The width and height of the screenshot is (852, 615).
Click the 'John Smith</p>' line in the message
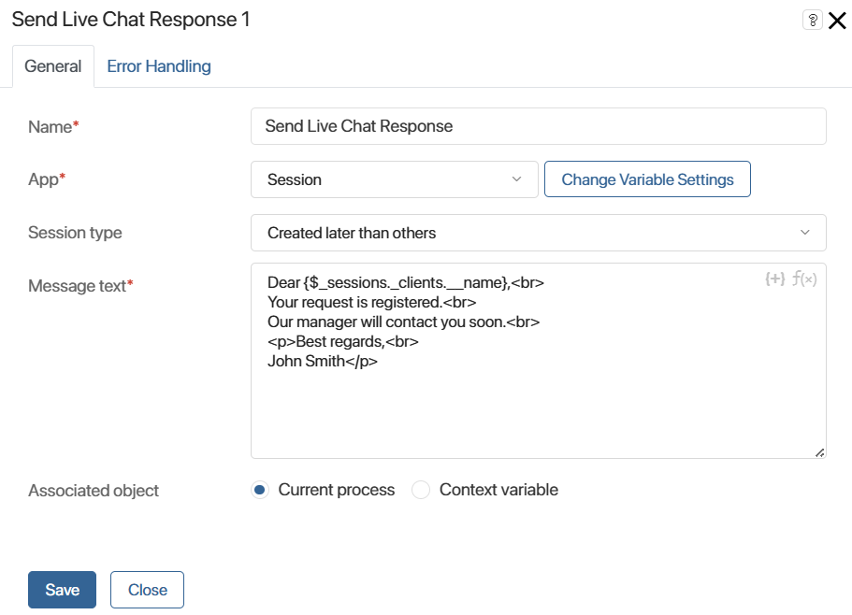(x=323, y=361)
